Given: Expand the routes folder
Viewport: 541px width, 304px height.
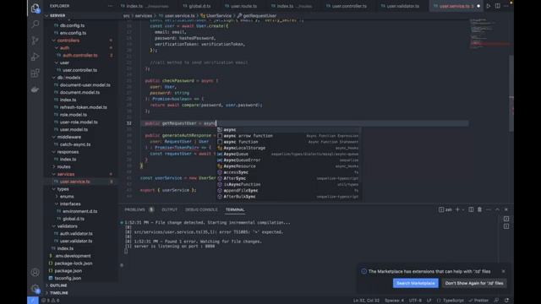Looking at the screenshot, I should pyautogui.click(x=64, y=166).
